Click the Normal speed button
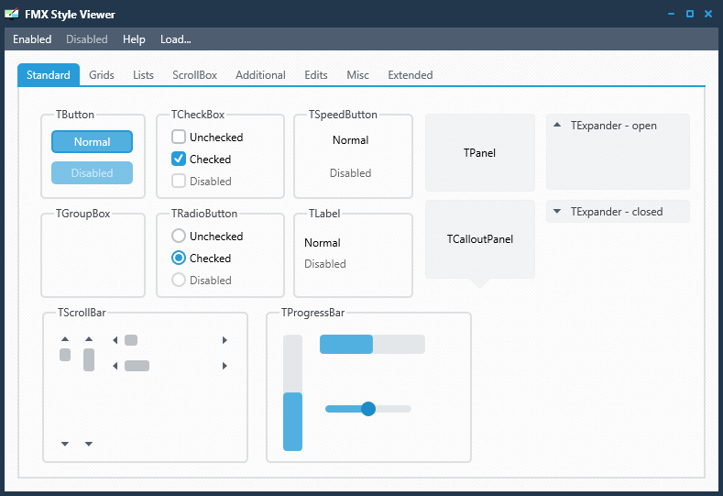723x496 pixels. tap(350, 140)
